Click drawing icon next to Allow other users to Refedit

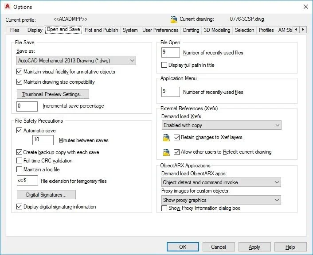tap(166, 152)
